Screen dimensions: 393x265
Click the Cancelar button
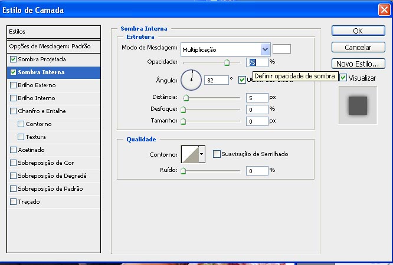click(358, 47)
